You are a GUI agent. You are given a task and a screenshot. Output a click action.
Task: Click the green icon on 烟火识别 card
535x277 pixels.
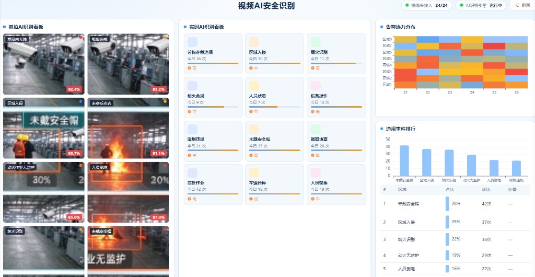click(316, 42)
